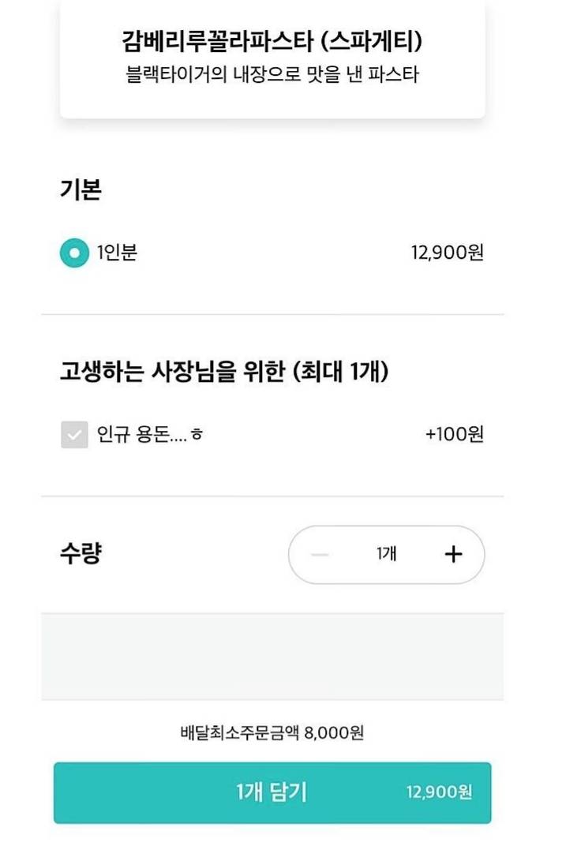Decrease quantity with the minus button
562x846 pixels.
(x=320, y=554)
